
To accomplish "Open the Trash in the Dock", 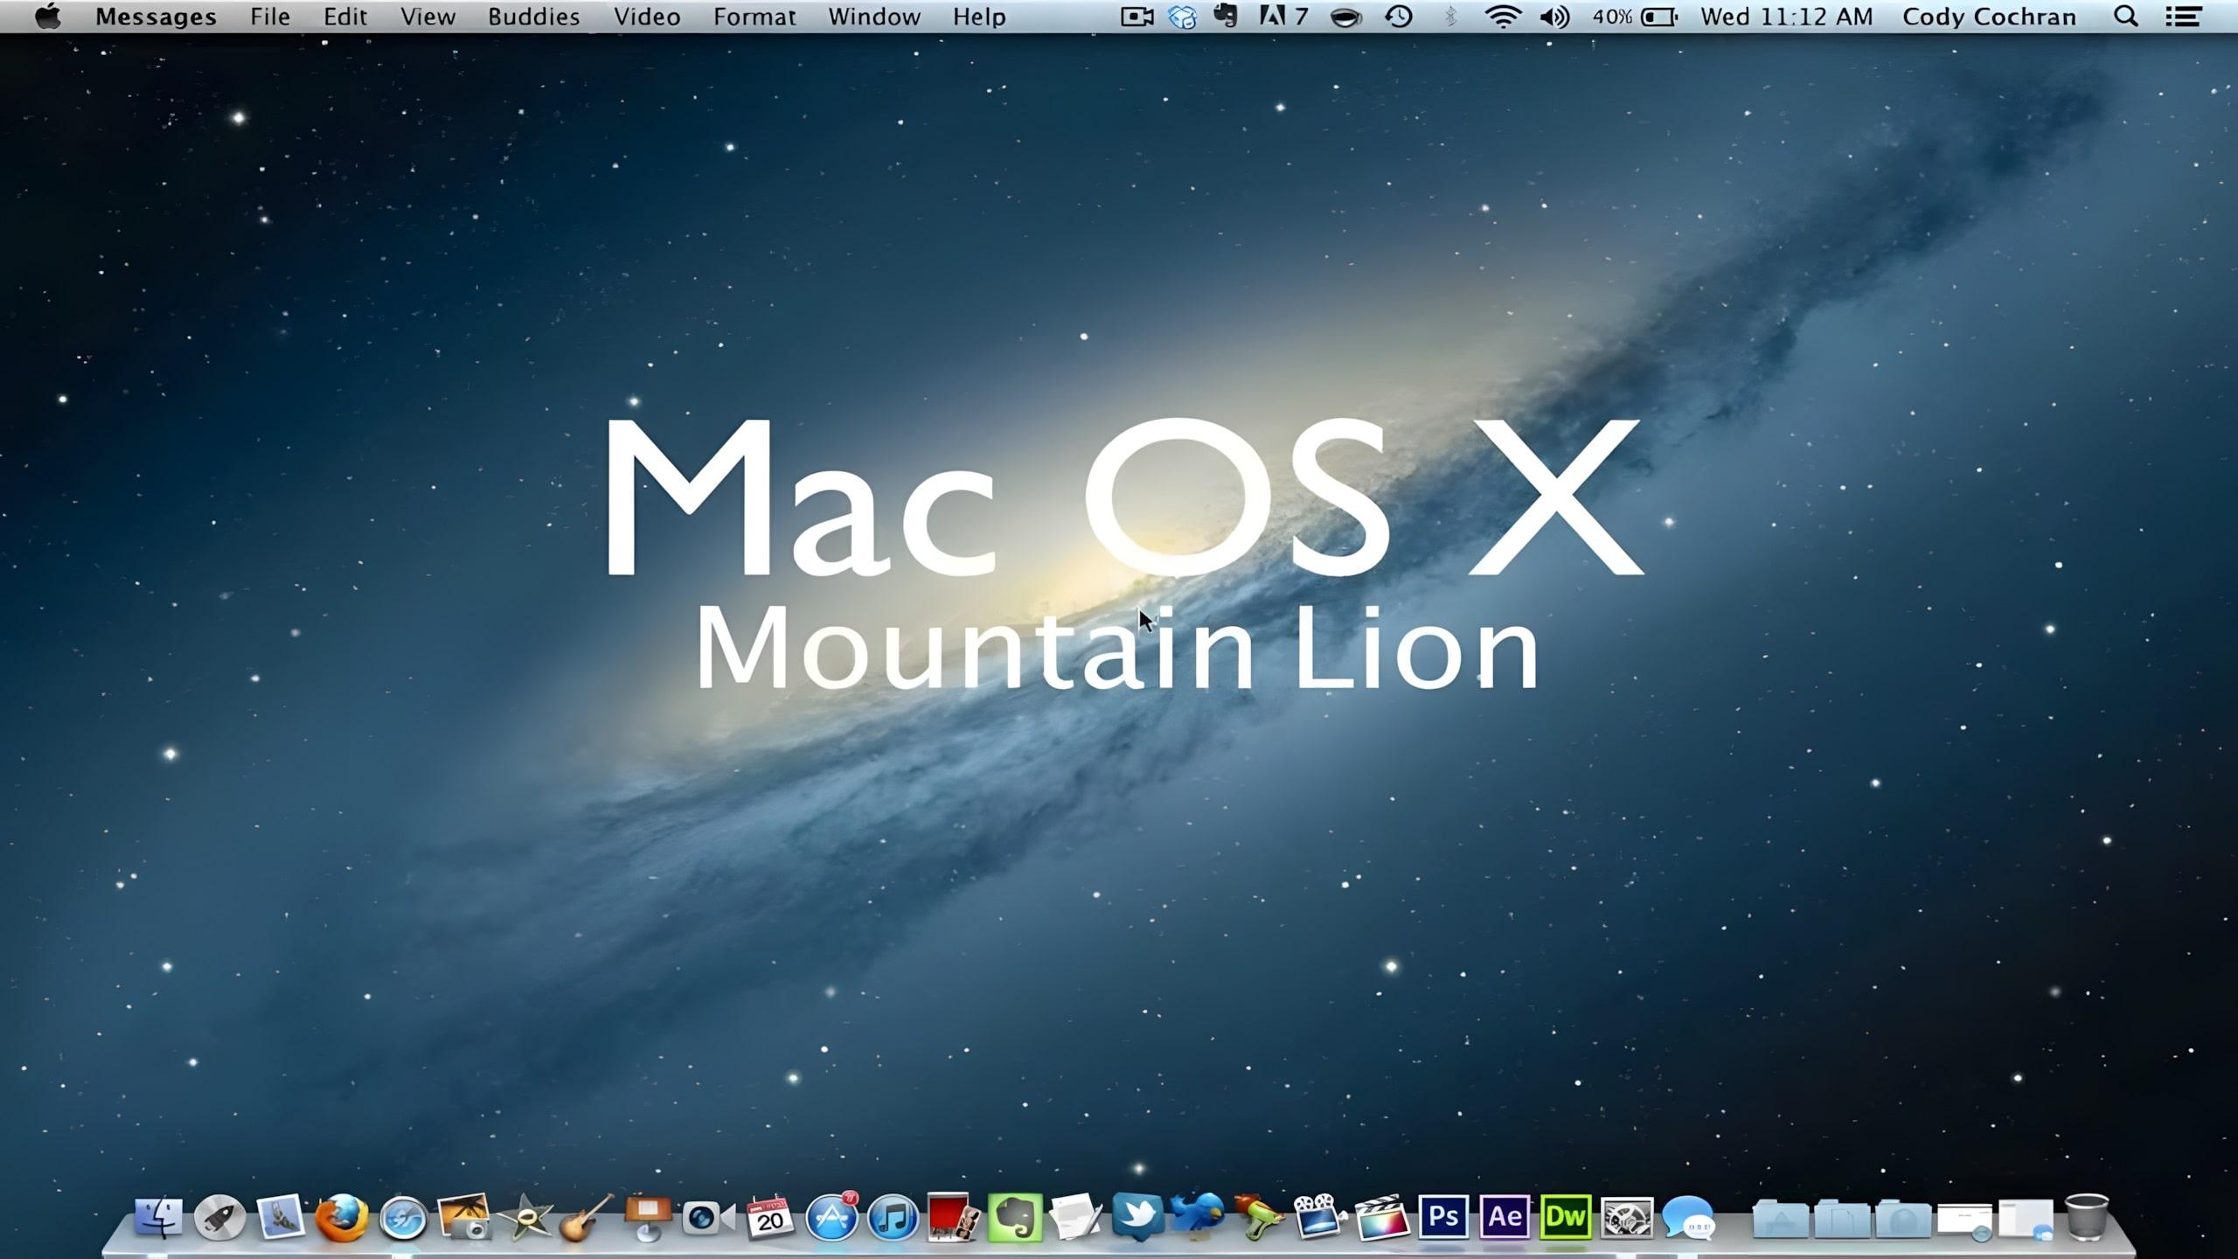I will [x=2087, y=1217].
